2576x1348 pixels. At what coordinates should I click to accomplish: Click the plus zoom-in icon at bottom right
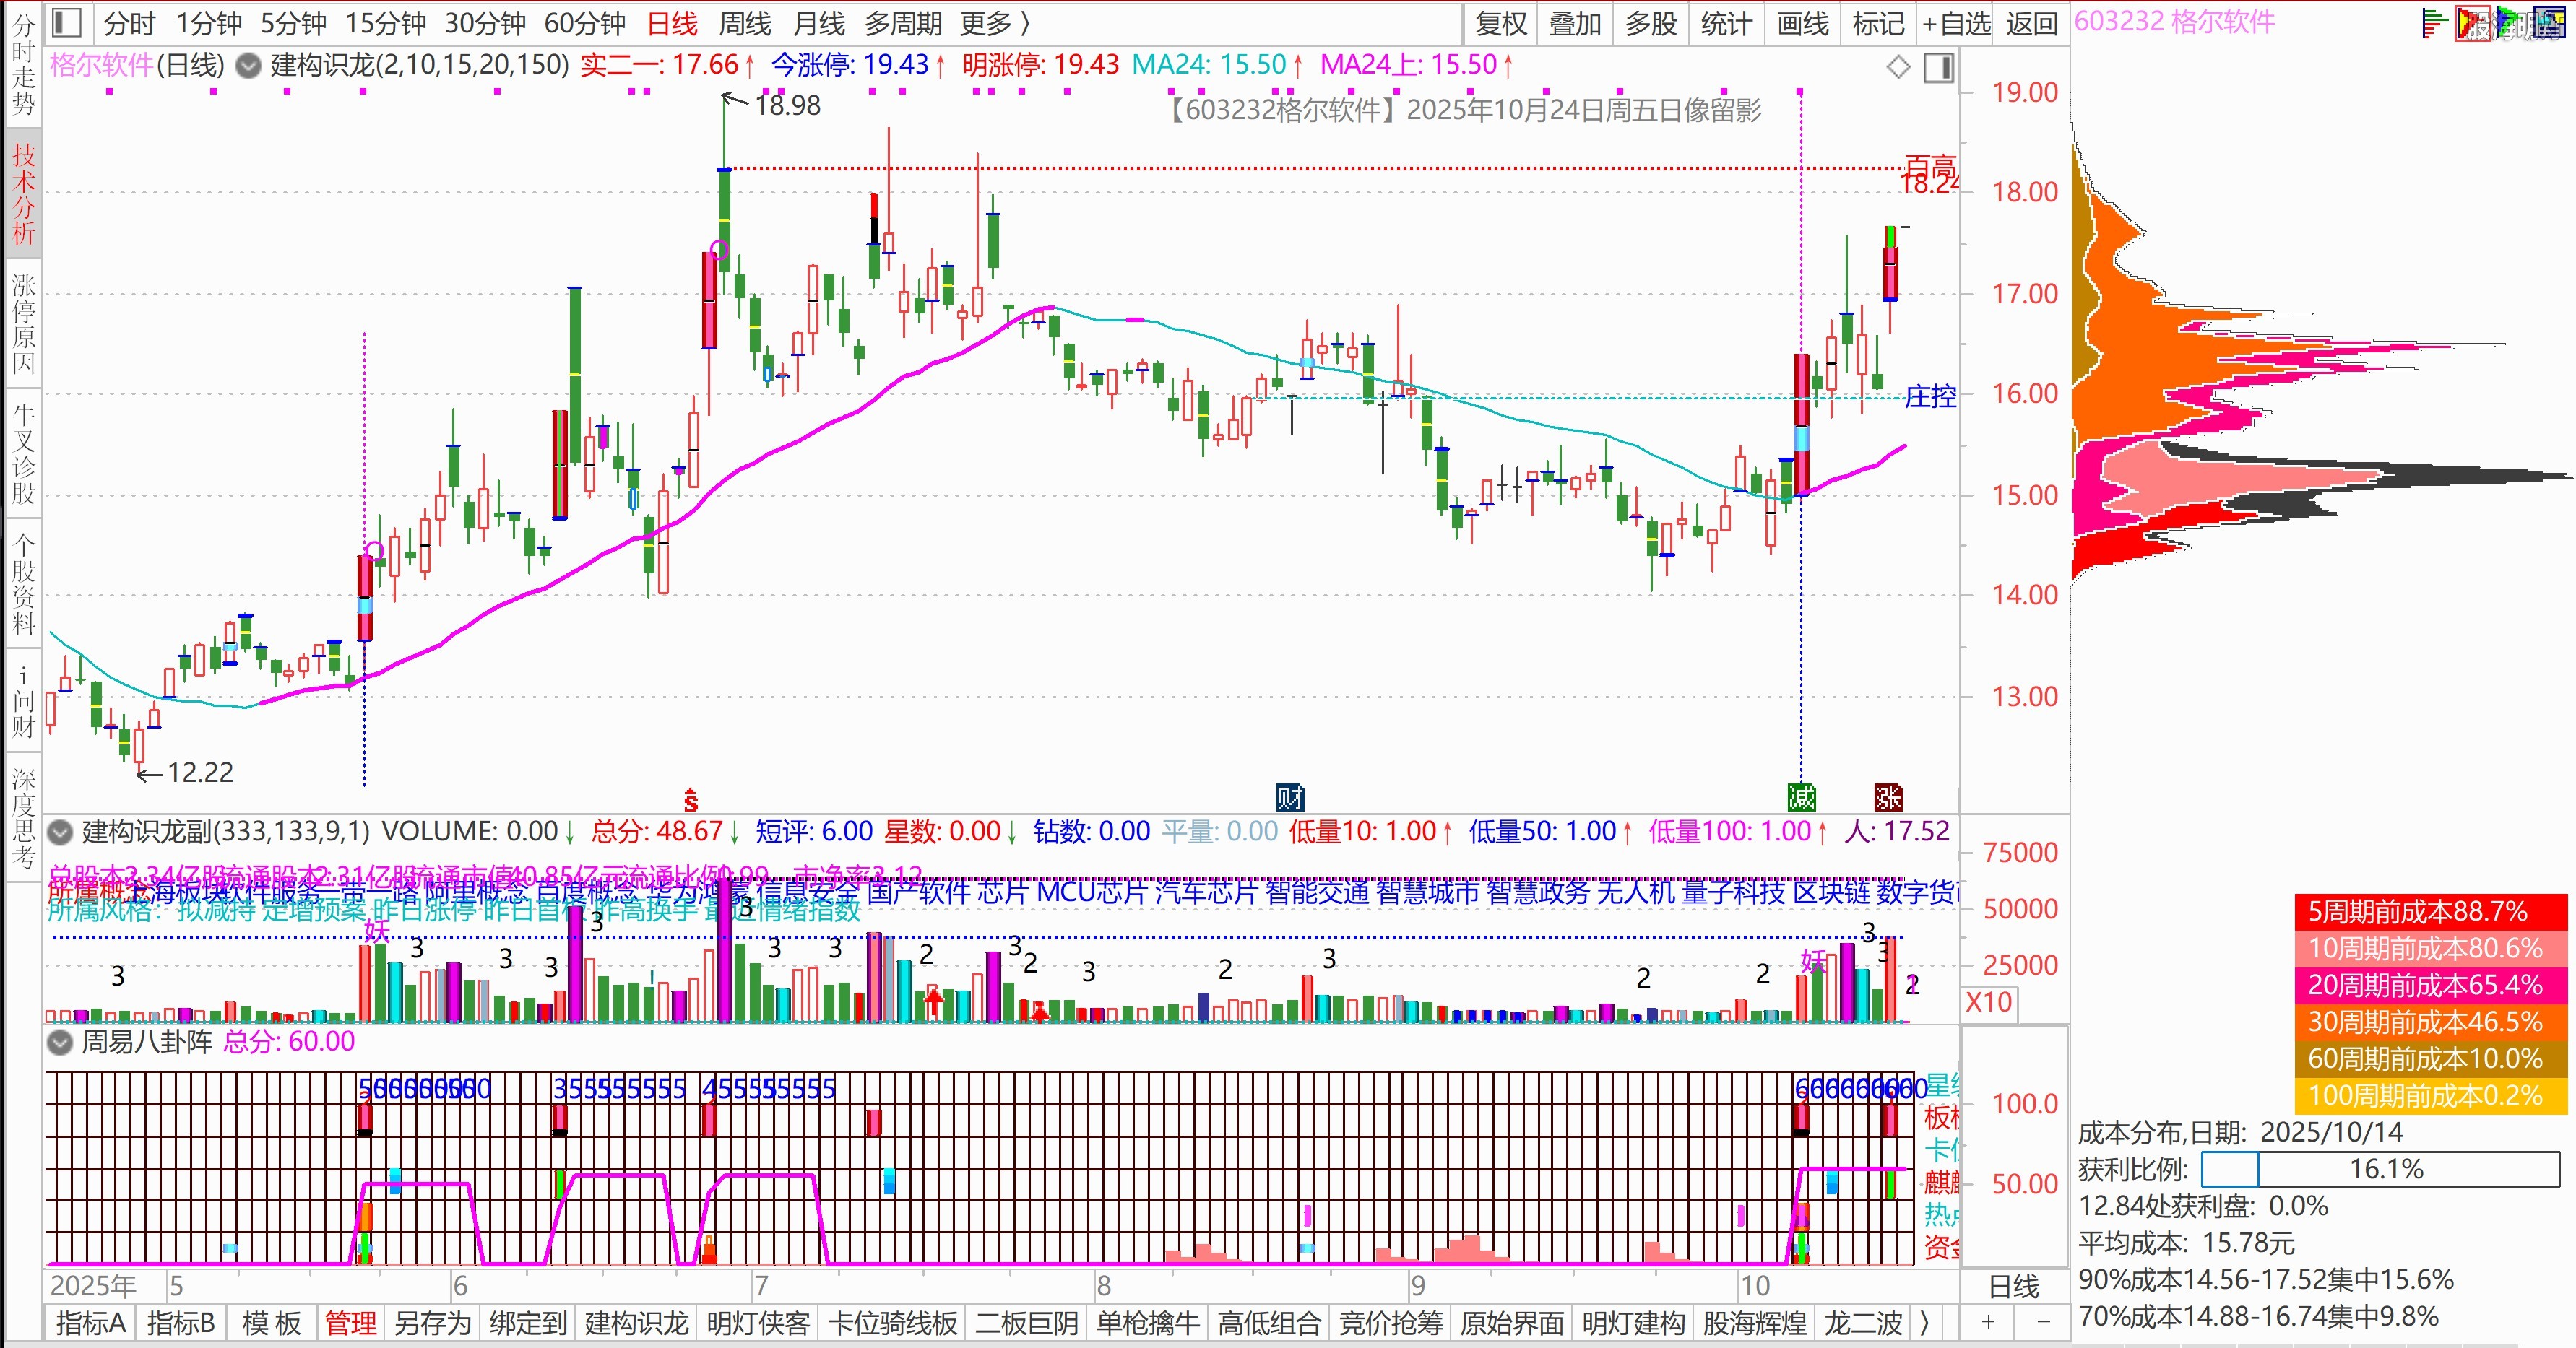point(1988,1323)
